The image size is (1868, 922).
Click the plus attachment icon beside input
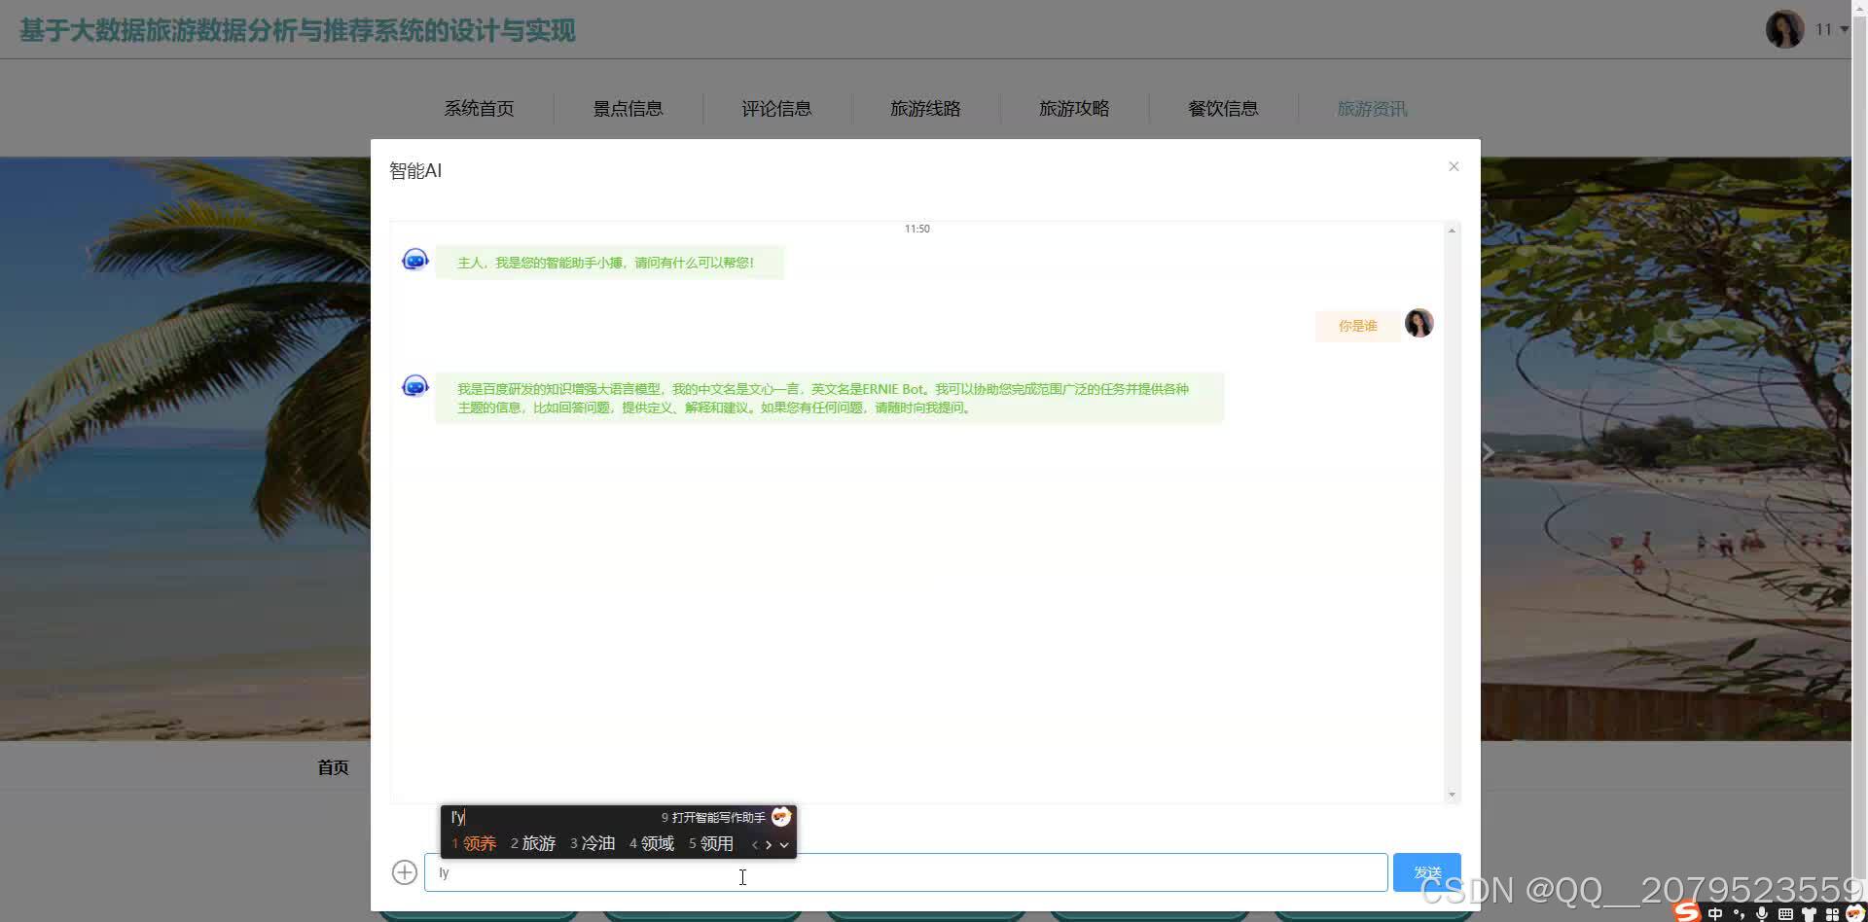tap(405, 872)
